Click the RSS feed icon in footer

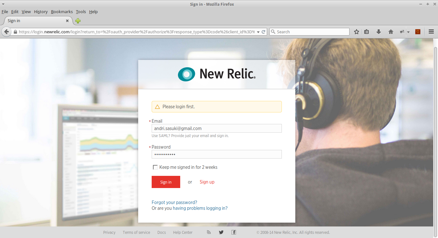tap(209, 232)
